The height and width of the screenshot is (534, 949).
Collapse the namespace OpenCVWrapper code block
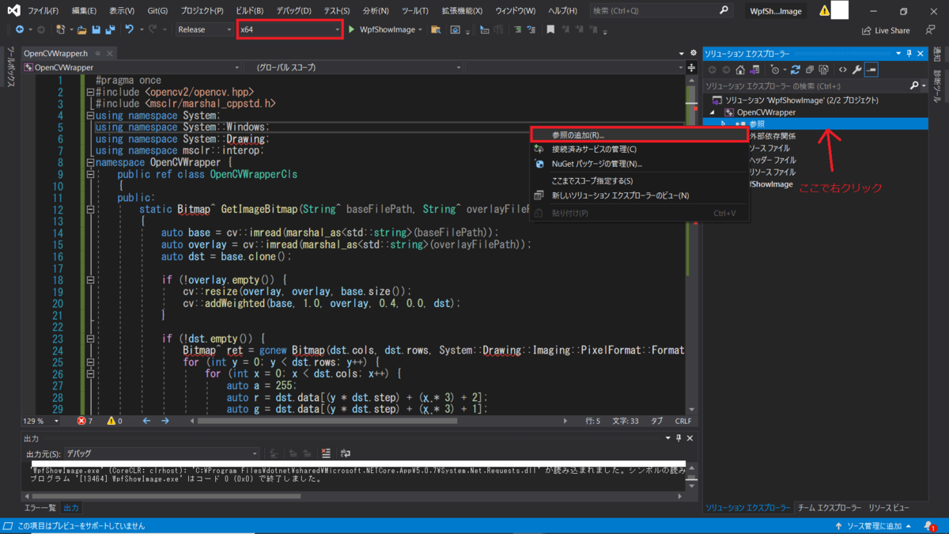[89, 162]
